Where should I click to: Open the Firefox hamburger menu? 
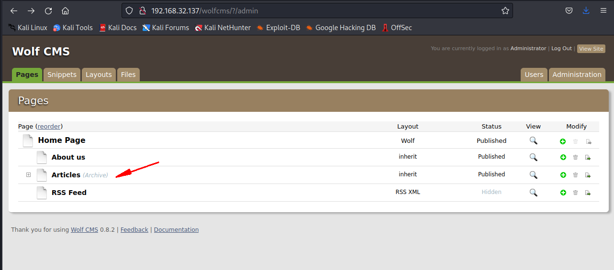point(603,11)
